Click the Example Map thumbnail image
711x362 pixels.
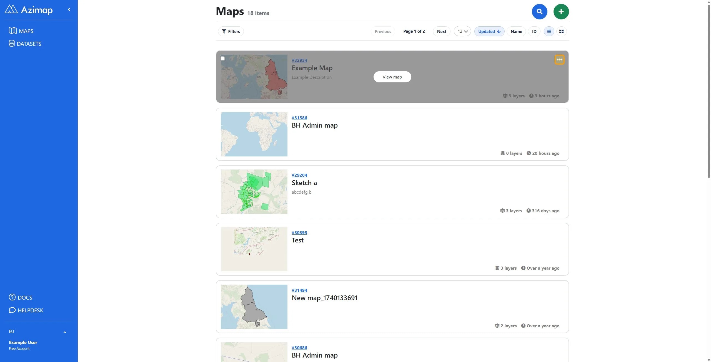(254, 77)
